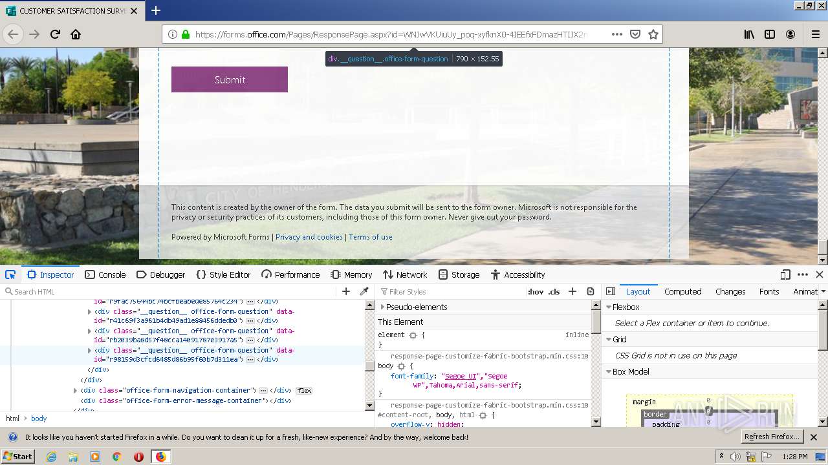
Task: Show sidebars icon in toolbar
Action: tap(770, 34)
